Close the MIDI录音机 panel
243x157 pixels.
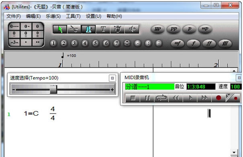click(x=239, y=78)
